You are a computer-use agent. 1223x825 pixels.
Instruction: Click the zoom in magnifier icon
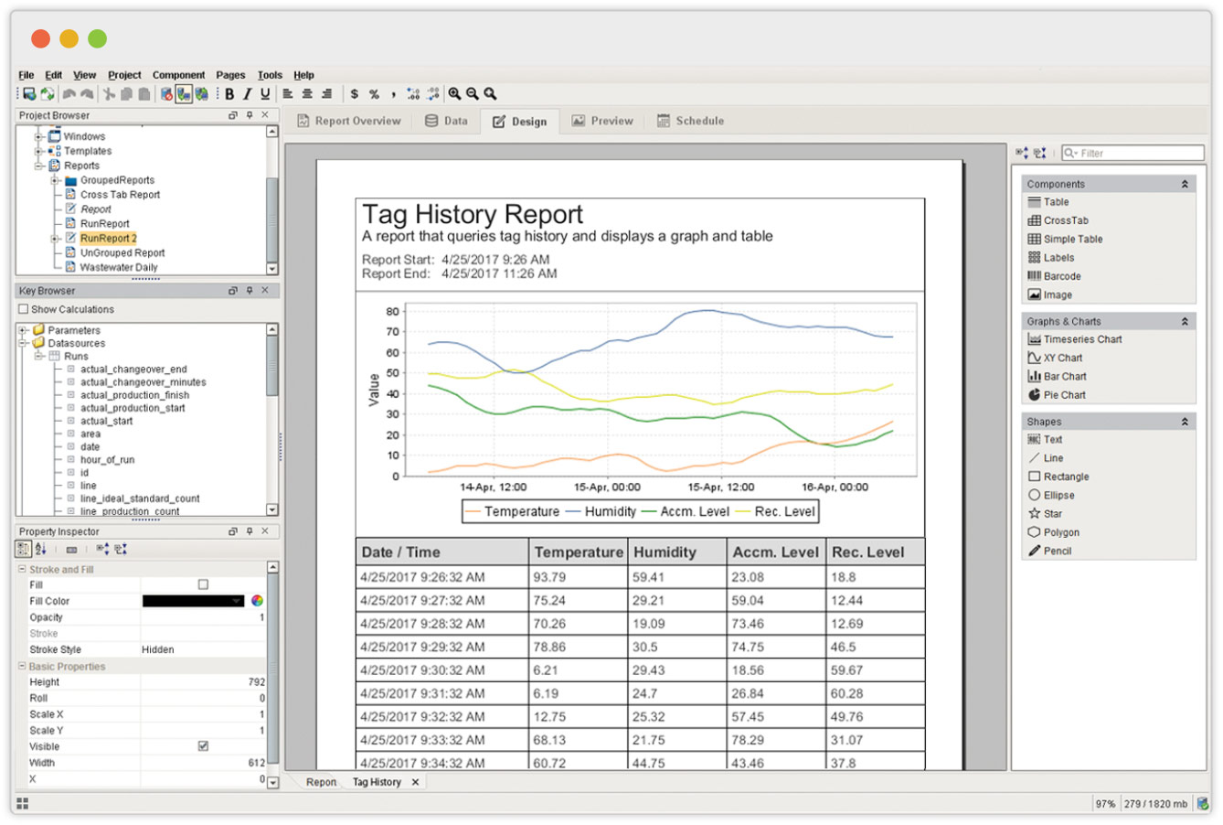pos(454,94)
